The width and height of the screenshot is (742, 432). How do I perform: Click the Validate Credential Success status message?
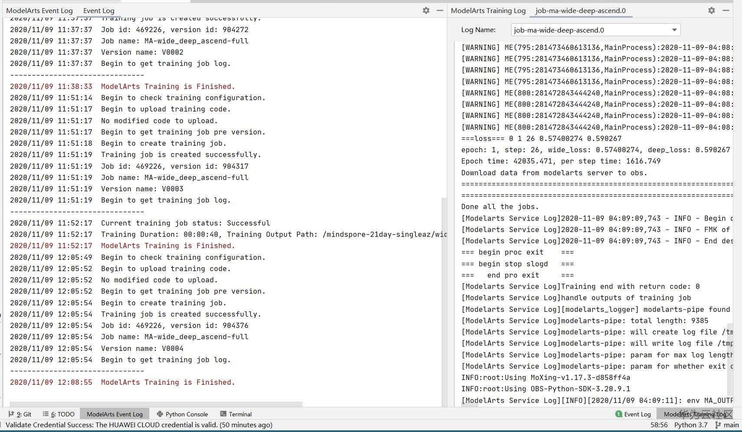(x=139, y=425)
